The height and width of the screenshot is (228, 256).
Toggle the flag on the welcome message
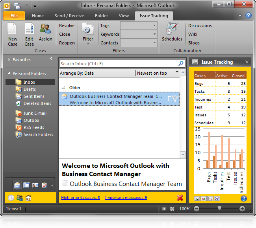point(175,99)
